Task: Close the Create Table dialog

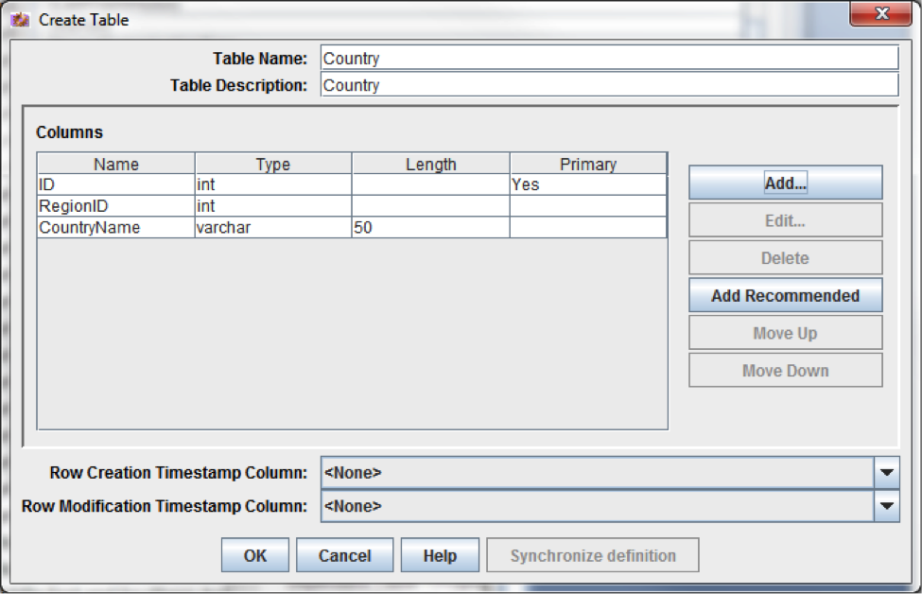Action: click(x=880, y=13)
